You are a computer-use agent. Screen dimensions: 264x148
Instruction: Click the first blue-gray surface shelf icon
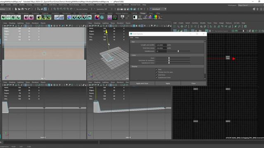tap(57, 17)
